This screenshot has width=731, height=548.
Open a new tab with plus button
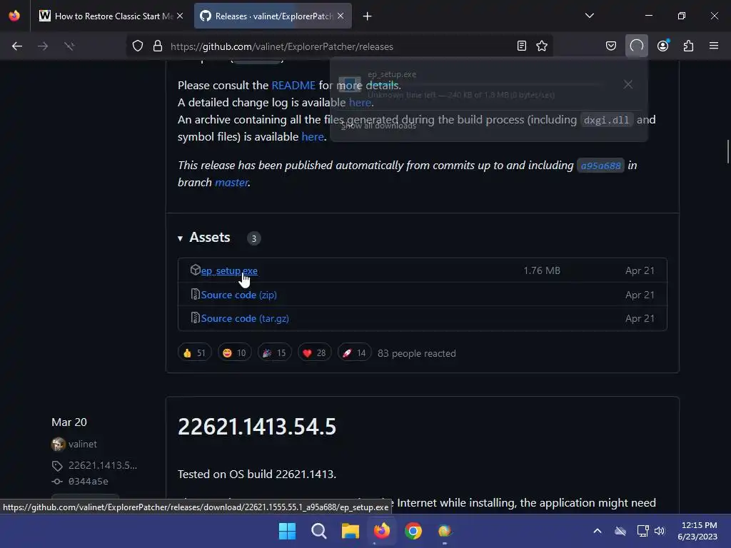(368, 16)
